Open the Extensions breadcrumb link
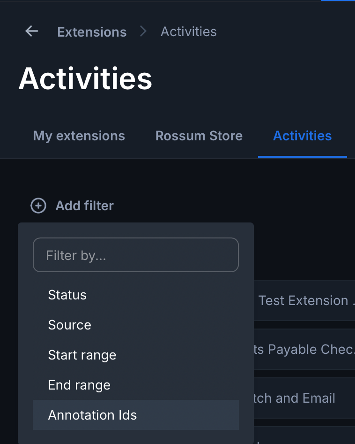This screenshot has height=444, width=355. point(92,32)
